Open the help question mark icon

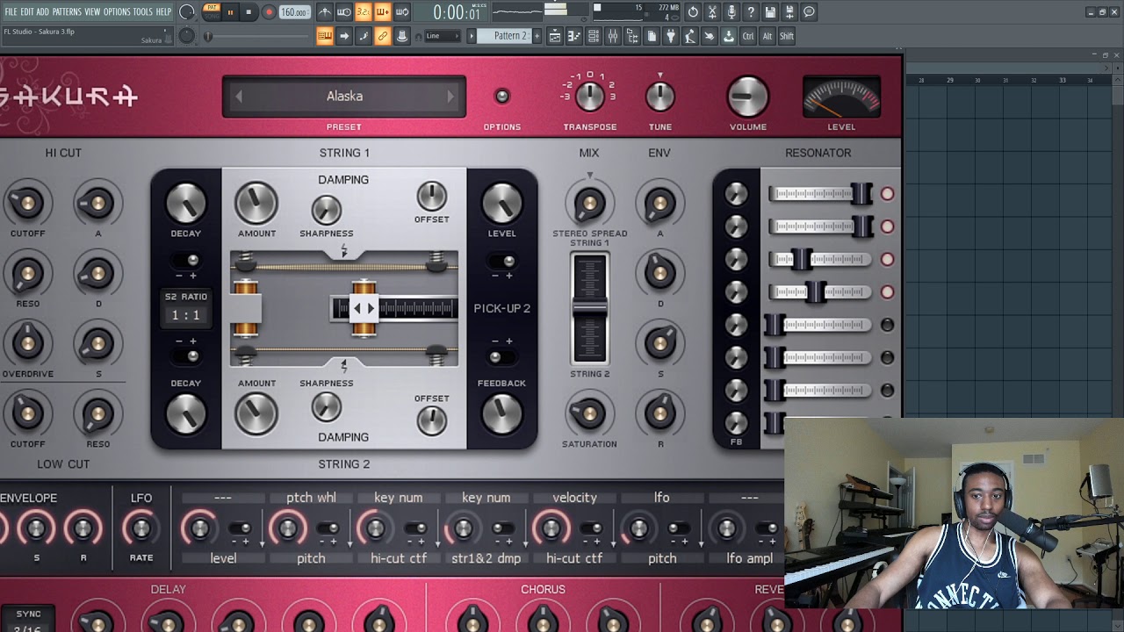click(751, 12)
